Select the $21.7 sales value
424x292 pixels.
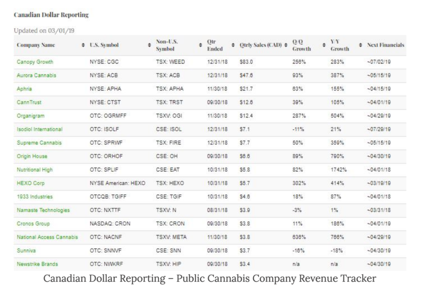[246, 89]
